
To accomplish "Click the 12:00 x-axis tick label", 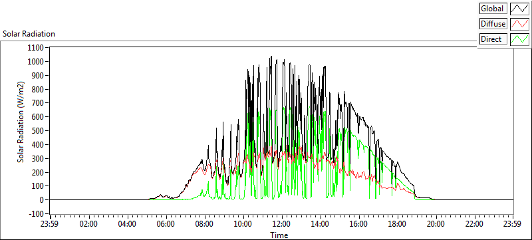I will pos(281,224).
